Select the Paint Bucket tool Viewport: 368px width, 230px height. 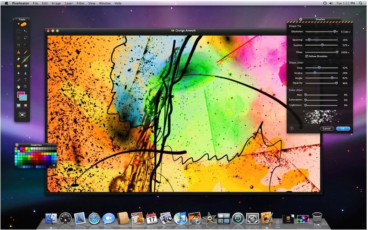(x=26, y=66)
